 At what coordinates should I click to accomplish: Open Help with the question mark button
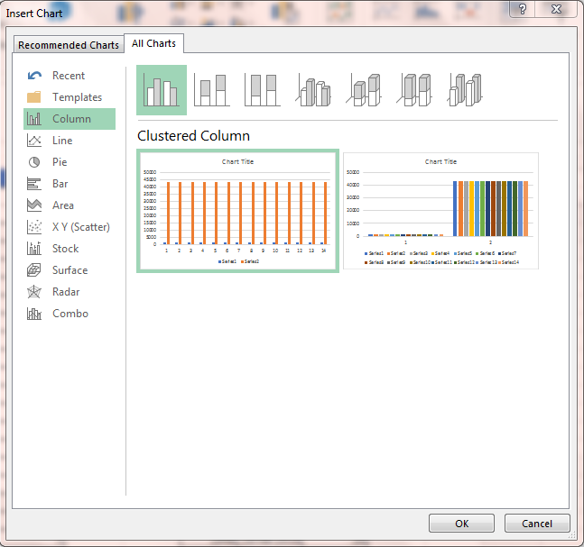point(523,9)
